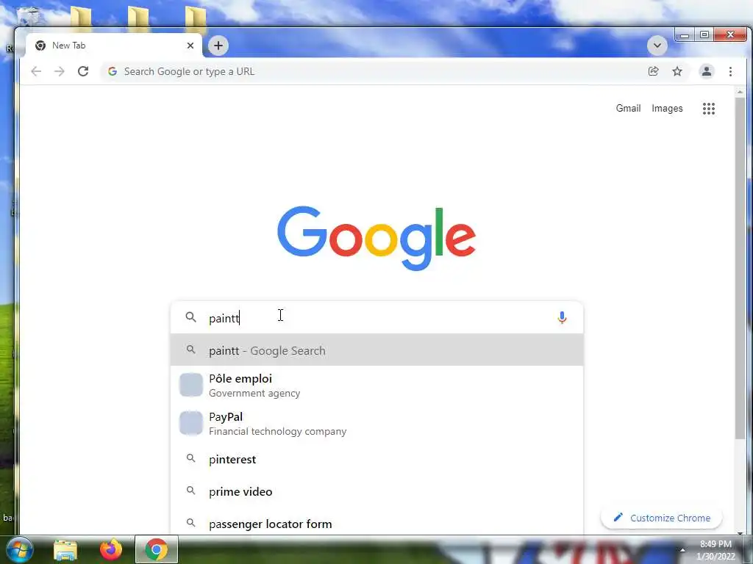
Task: Start voice search with microphone icon
Action: (x=562, y=317)
